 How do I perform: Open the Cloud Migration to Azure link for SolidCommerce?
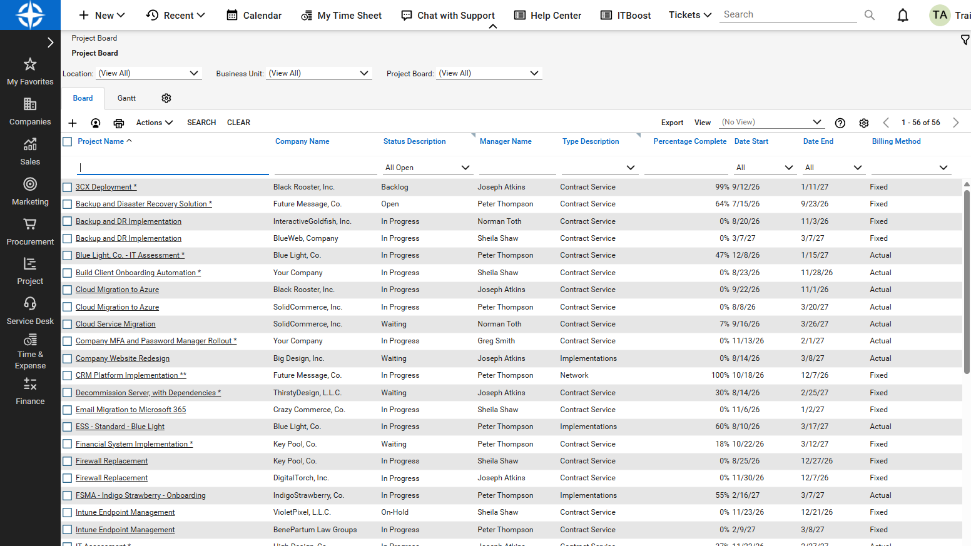point(117,307)
